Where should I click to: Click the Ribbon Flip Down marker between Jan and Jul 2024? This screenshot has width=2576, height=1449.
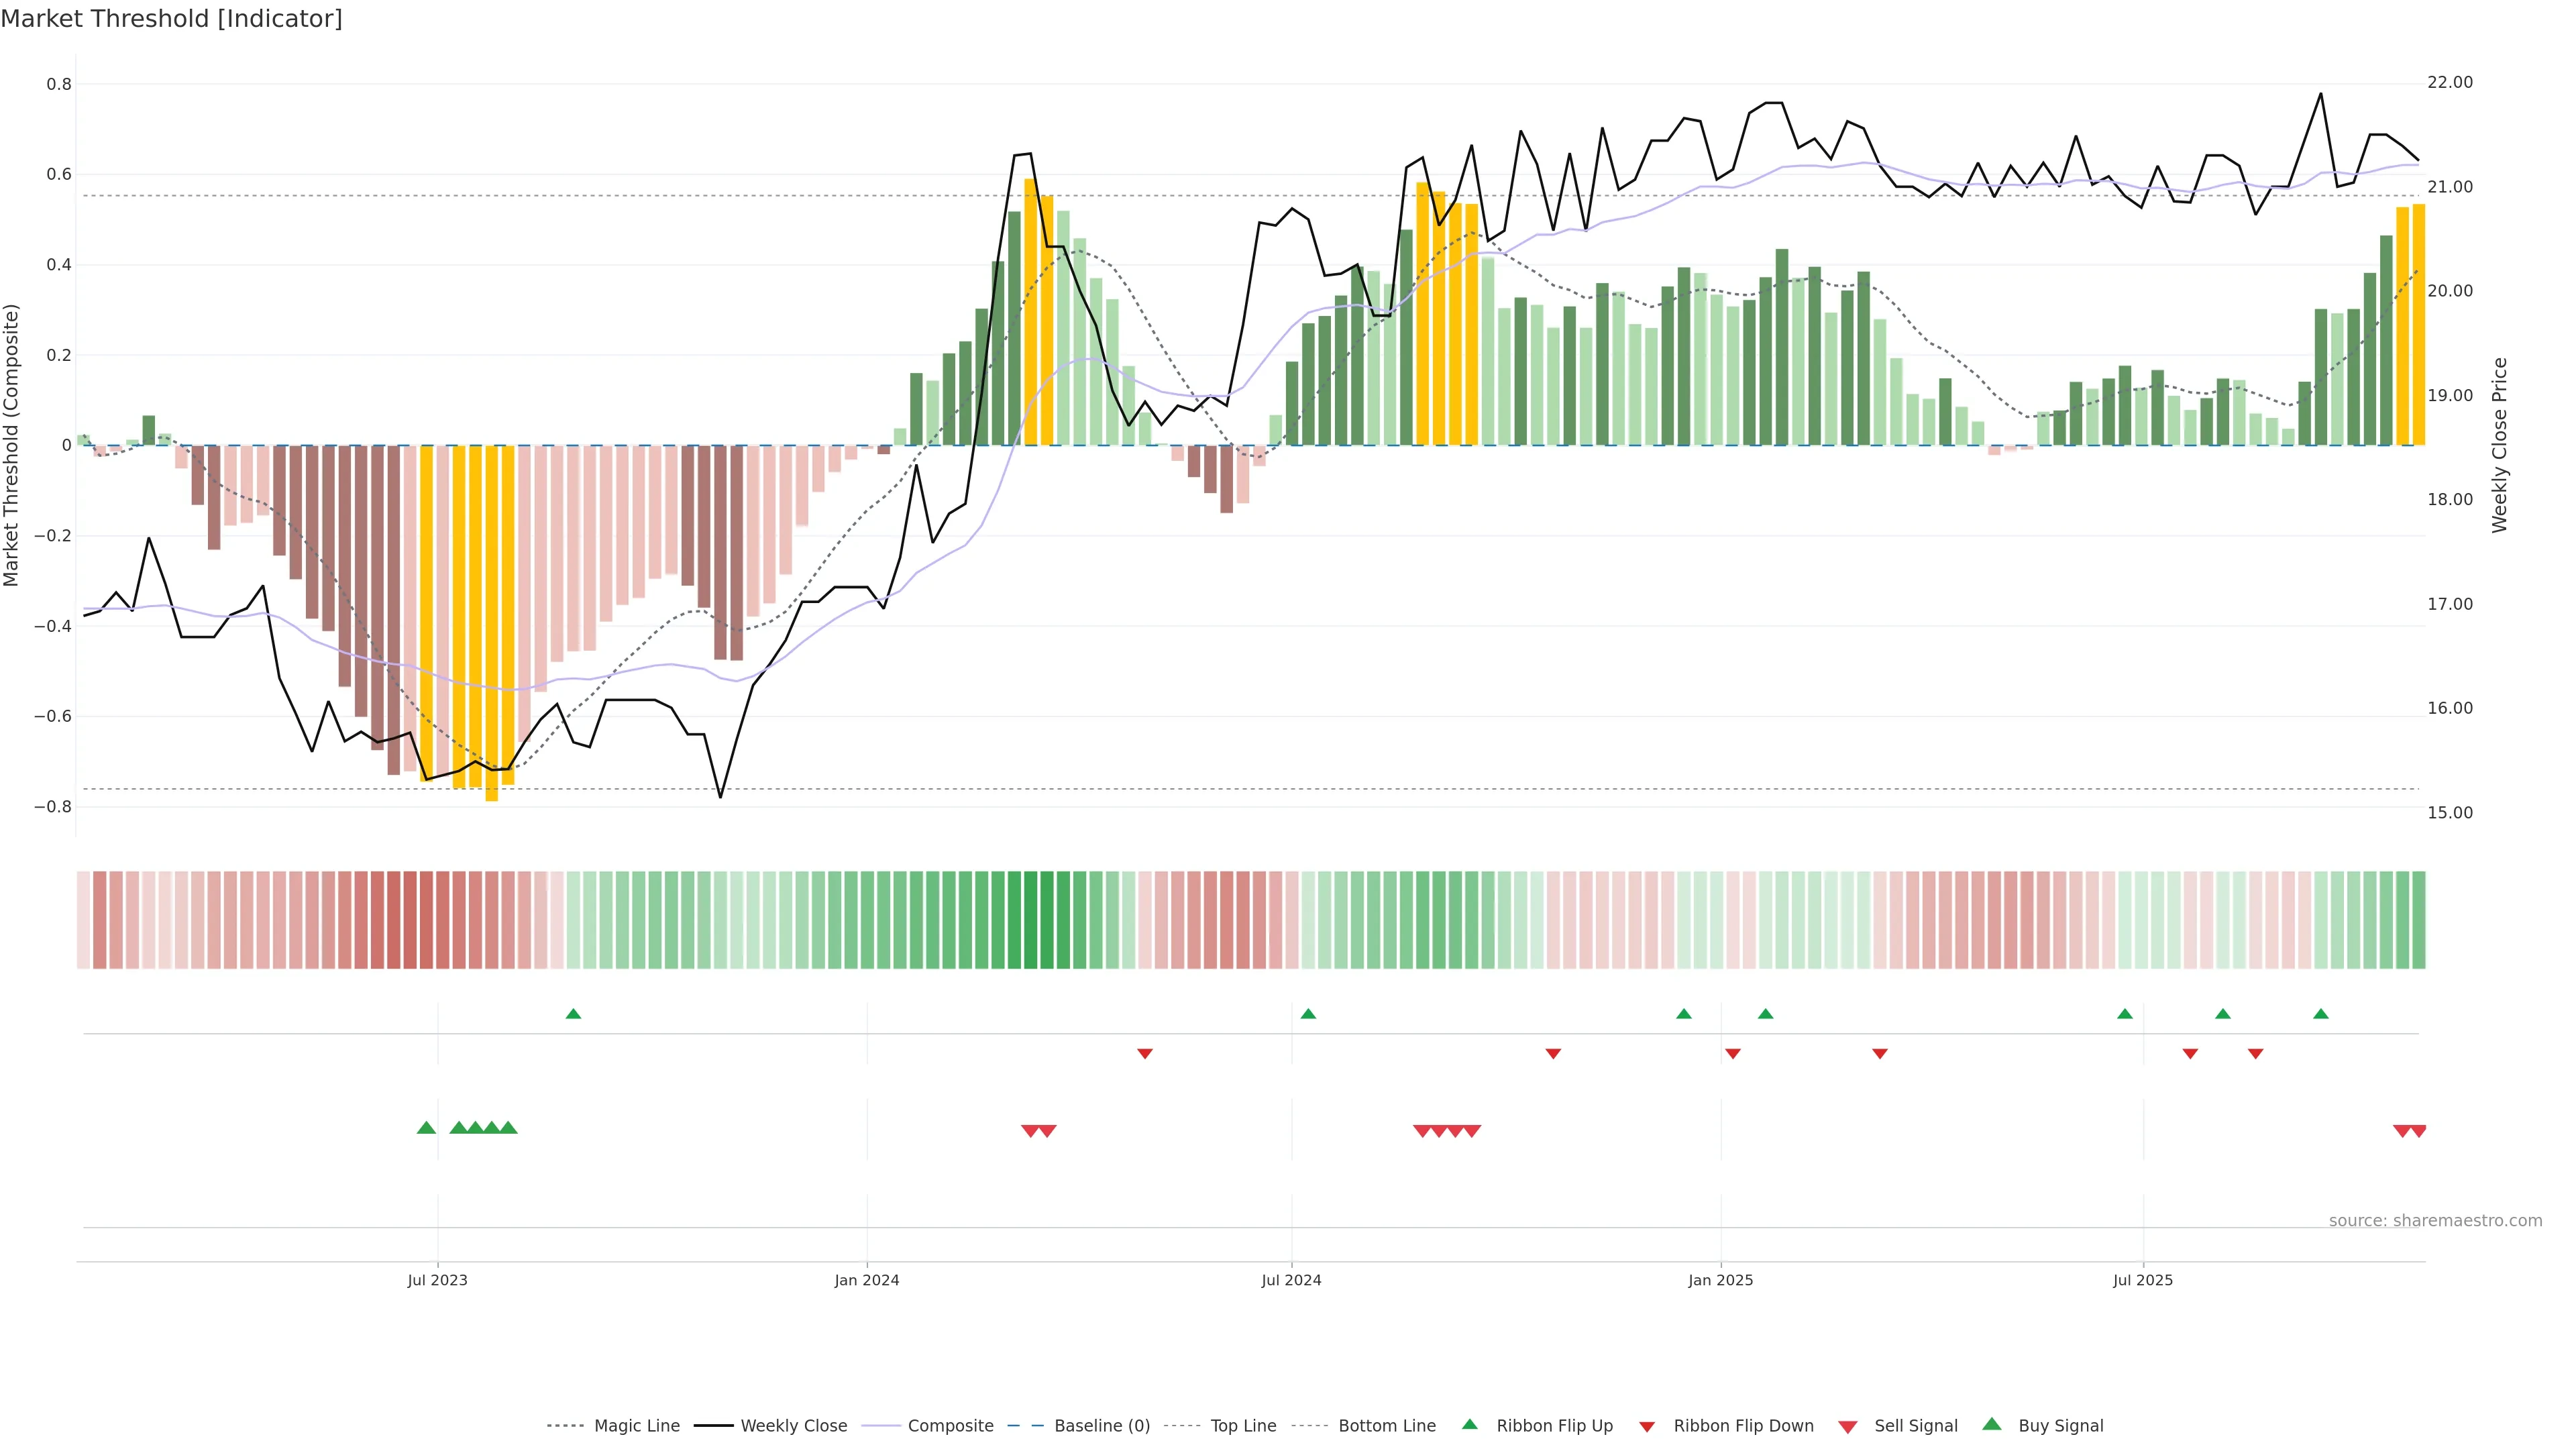[x=1145, y=1053]
